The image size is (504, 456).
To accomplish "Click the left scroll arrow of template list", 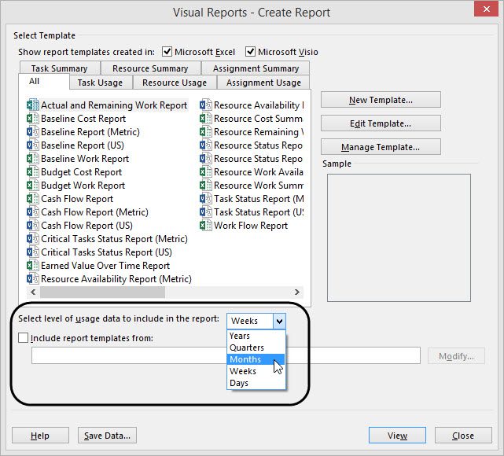I will pyautogui.click(x=33, y=292).
